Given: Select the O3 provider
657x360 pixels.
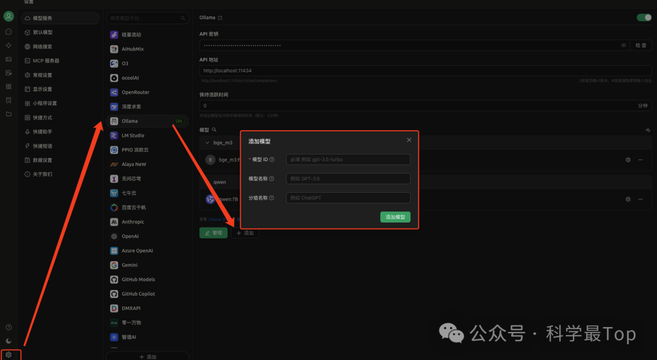Looking at the screenshot, I should pyautogui.click(x=147, y=63).
